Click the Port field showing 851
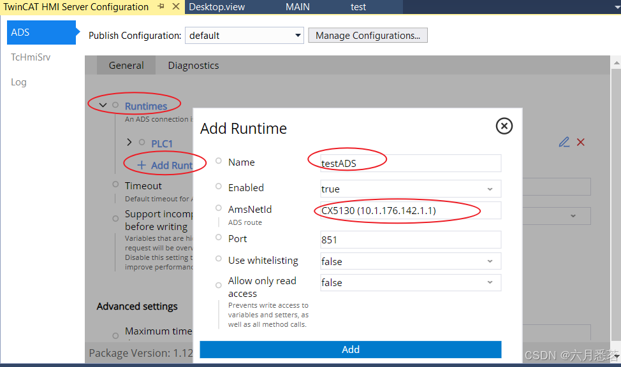621x367 pixels. click(x=411, y=240)
